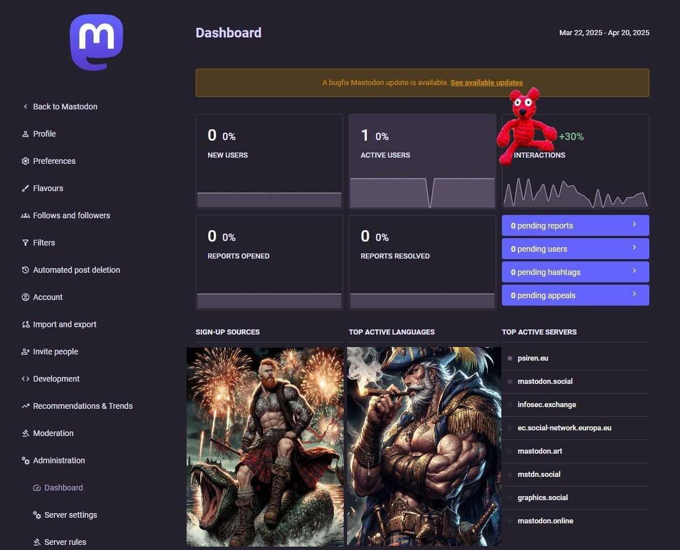Screen dimensions: 680x550
Task: Click the Mastodon logo
Action: 96,42
